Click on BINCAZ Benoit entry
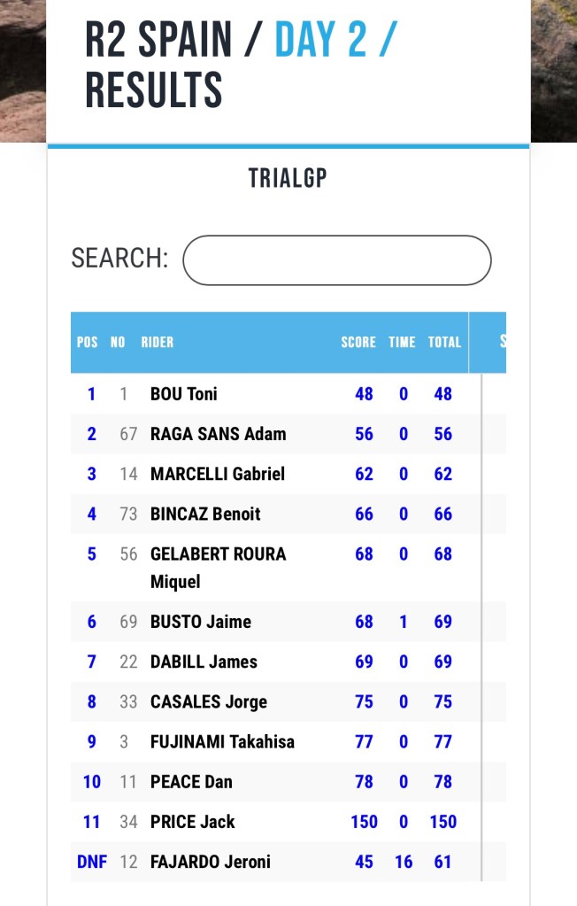 205,514
